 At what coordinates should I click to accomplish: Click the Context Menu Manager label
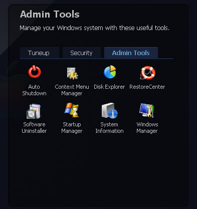[72, 90]
